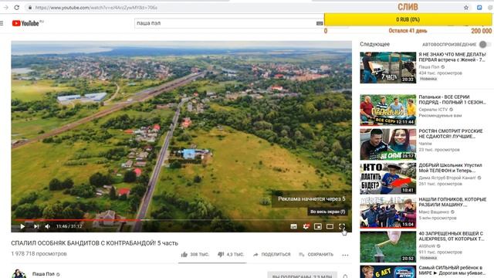Click the Паша Пэл channel name in the sidebar
The image size is (494, 278).
pyautogui.click(x=429, y=67)
